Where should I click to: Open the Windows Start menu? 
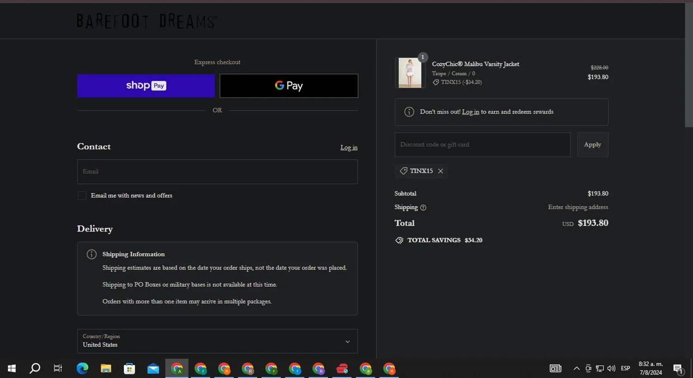click(12, 368)
